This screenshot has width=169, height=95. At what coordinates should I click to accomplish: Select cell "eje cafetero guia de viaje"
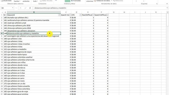[34, 92]
